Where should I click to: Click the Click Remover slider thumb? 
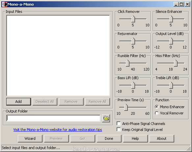click(133, 19)
